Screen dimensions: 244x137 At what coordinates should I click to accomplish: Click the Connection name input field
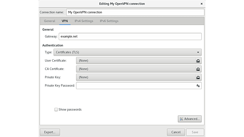coord(135,12)
